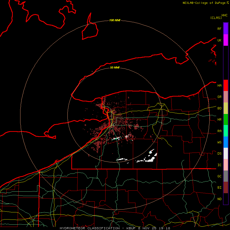Click the "50 NMI" range ring label
This screenshot has height=230, width=230.
(115, 67)
